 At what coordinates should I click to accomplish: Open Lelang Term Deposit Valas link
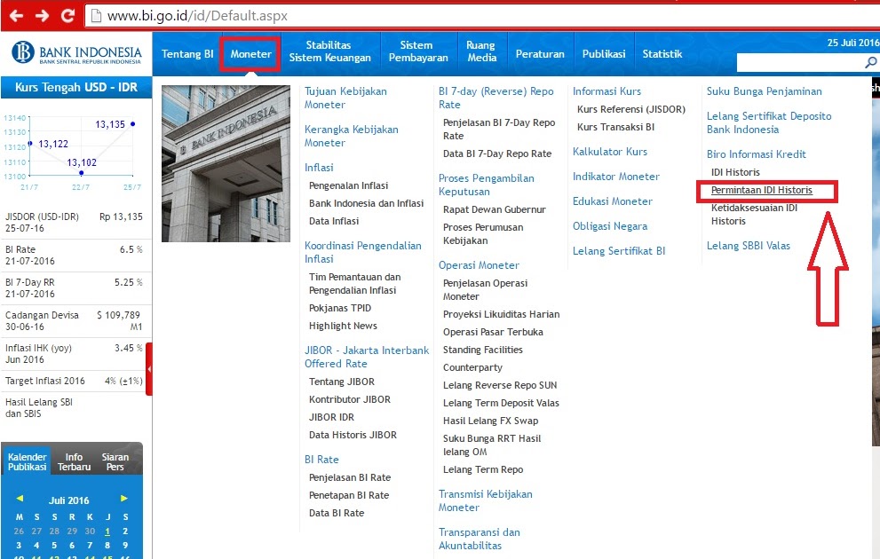pyautogui.click(x=501, y=403)
